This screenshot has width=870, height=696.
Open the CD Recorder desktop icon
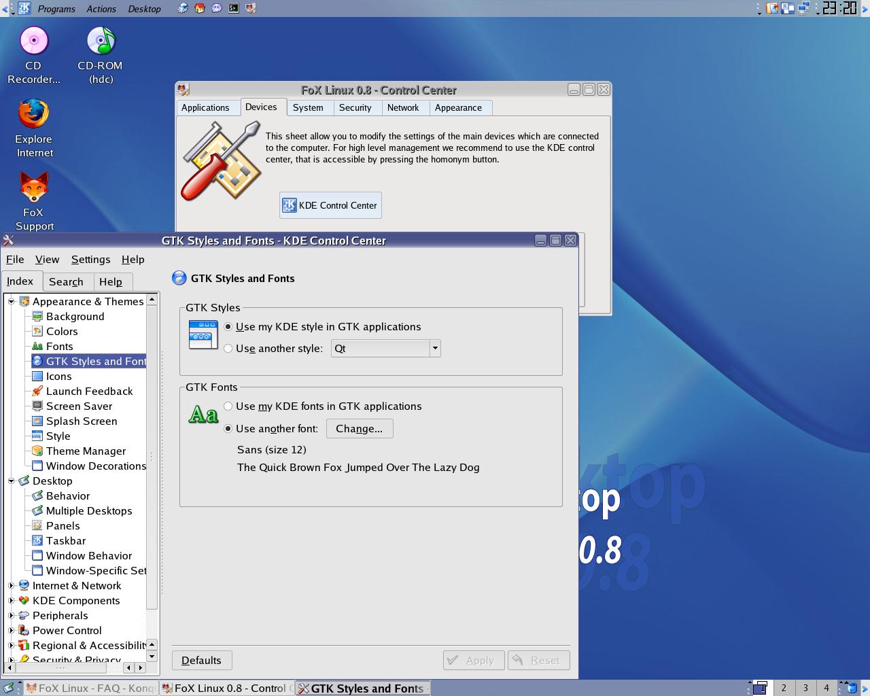pos(33,54)
